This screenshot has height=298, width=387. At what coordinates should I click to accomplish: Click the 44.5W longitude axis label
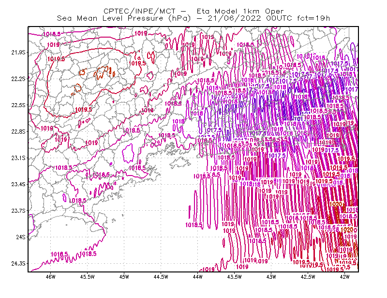161,277
